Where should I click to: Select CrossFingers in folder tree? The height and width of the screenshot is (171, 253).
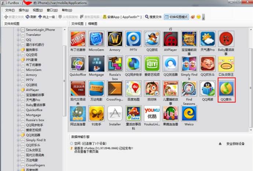(x=35, y=165)
